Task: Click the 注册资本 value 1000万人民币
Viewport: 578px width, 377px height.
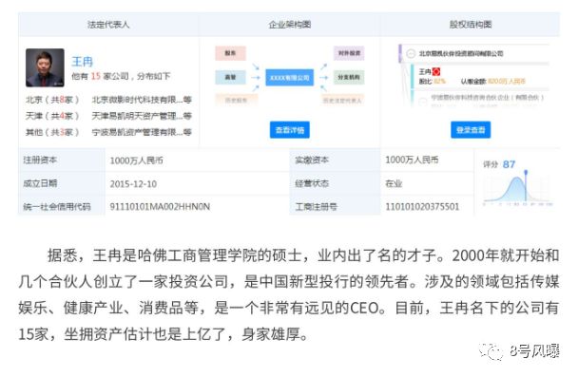Action: (x=136, y=160)
